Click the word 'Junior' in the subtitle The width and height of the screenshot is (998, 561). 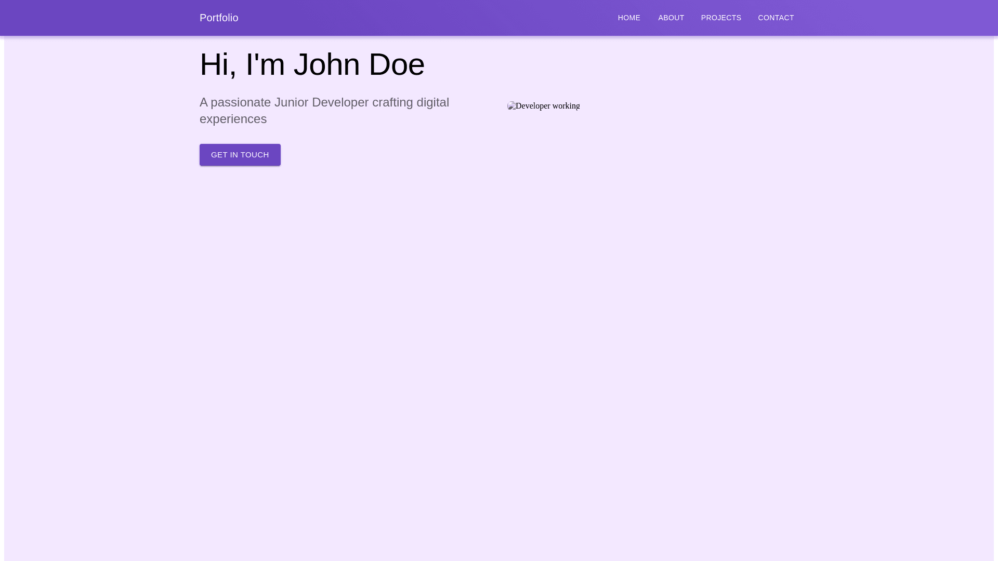[x=291, y=102]
